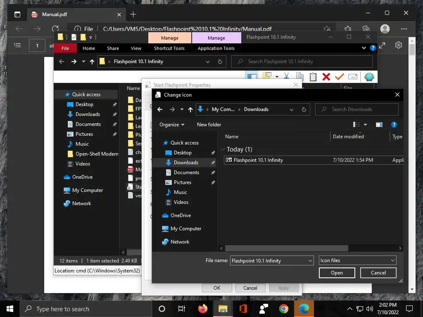423x317 pixels.
Task: Expand previous locations in Change Icon address bar
Action: tap(291, 109)
